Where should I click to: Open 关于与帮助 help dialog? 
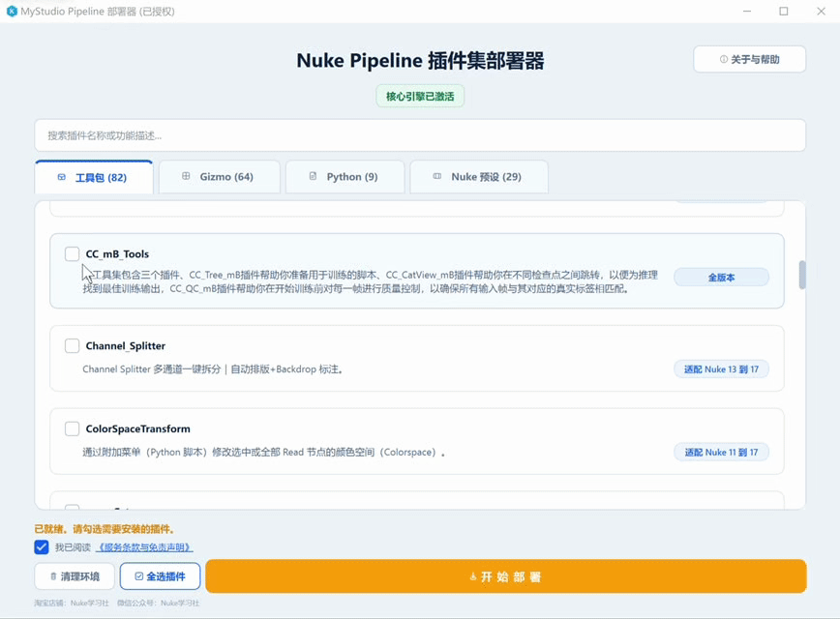tap(749, 59)
